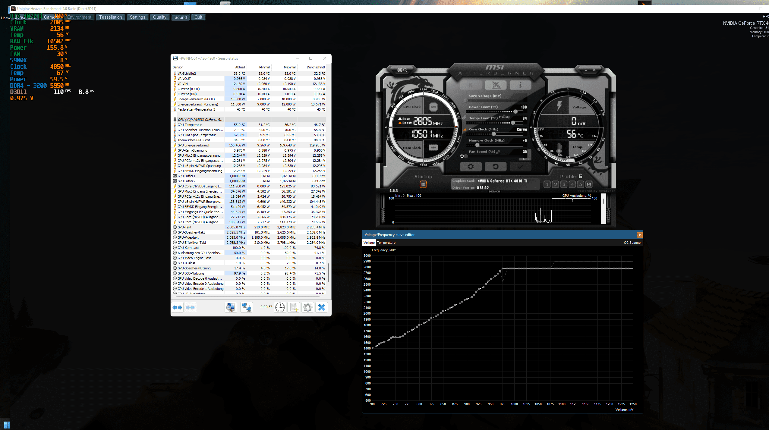Click the Afterburner jet plane logo button
This screenshot has height=430, width=769.
click(495, 85)
